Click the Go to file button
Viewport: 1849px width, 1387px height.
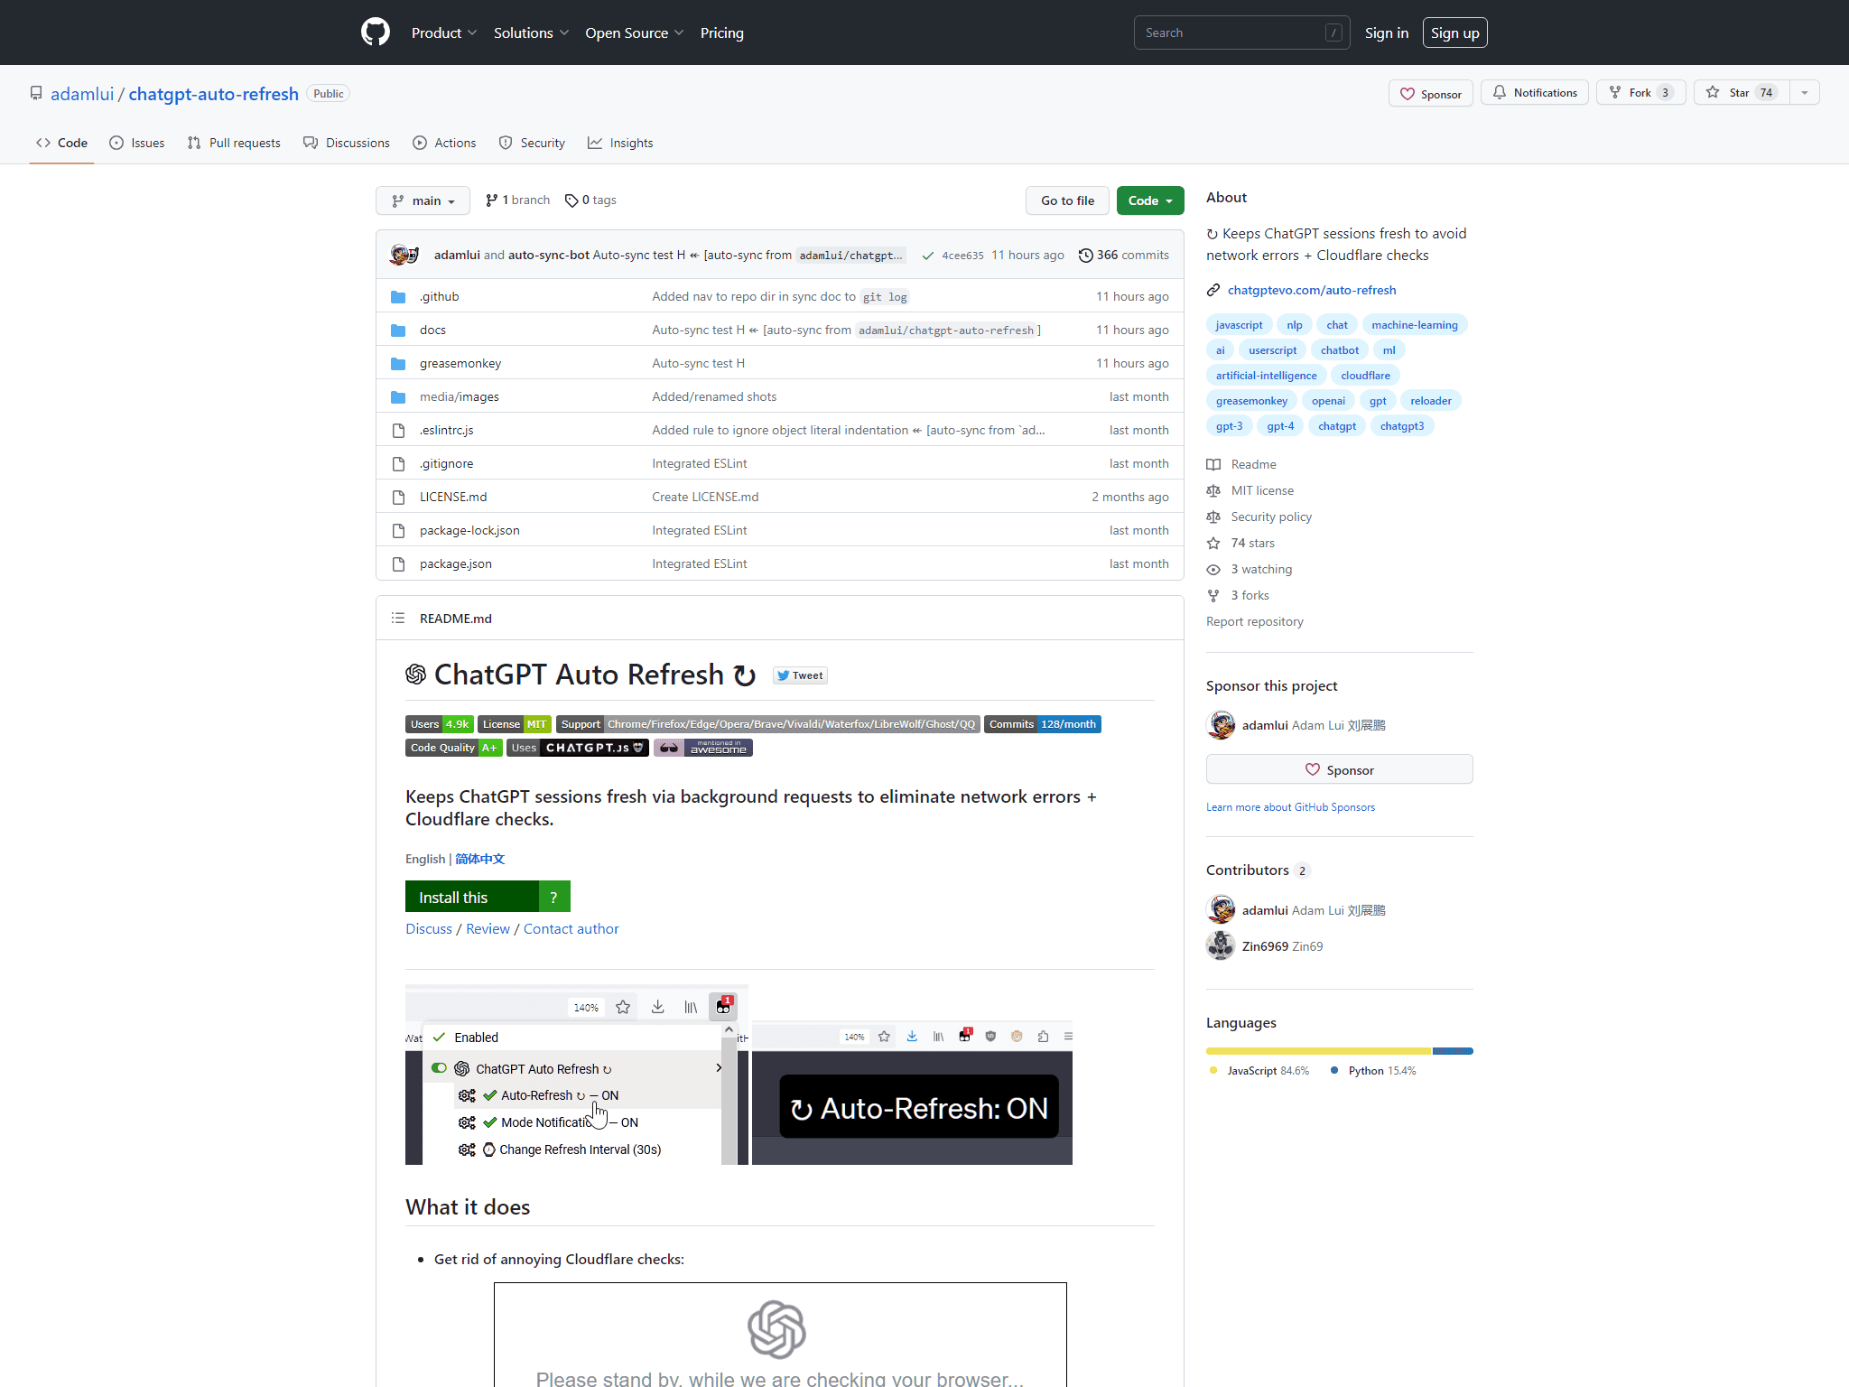coord(1067,200)
